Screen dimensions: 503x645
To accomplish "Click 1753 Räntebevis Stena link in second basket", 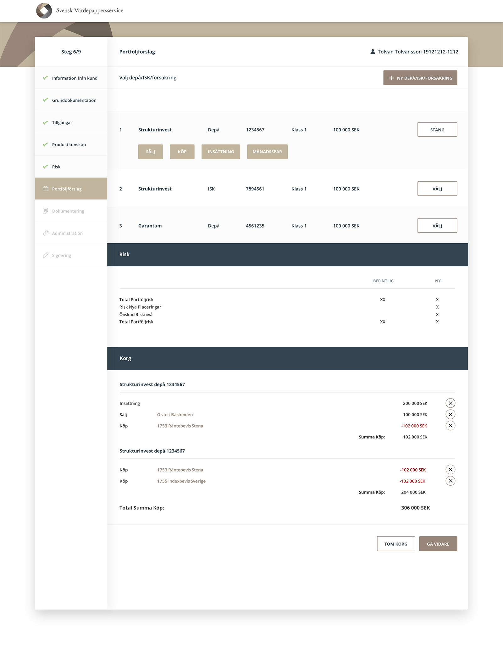I will coord(180,470).
